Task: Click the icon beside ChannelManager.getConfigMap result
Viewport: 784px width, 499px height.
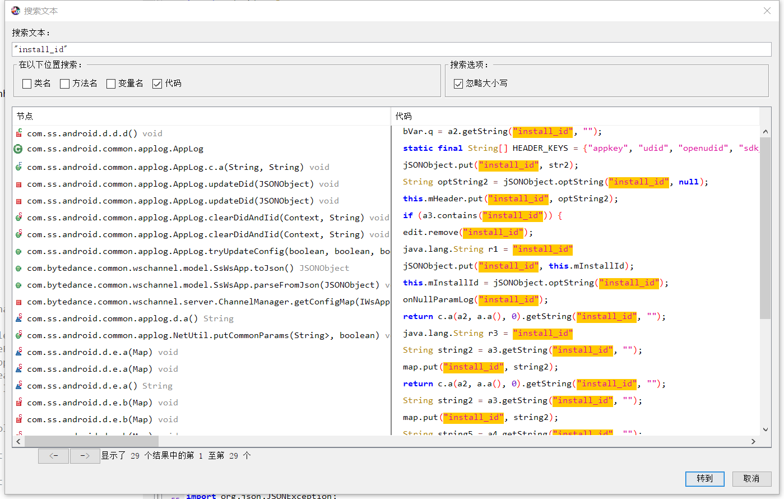Action: pyautogui.click(x=18, y=302)
